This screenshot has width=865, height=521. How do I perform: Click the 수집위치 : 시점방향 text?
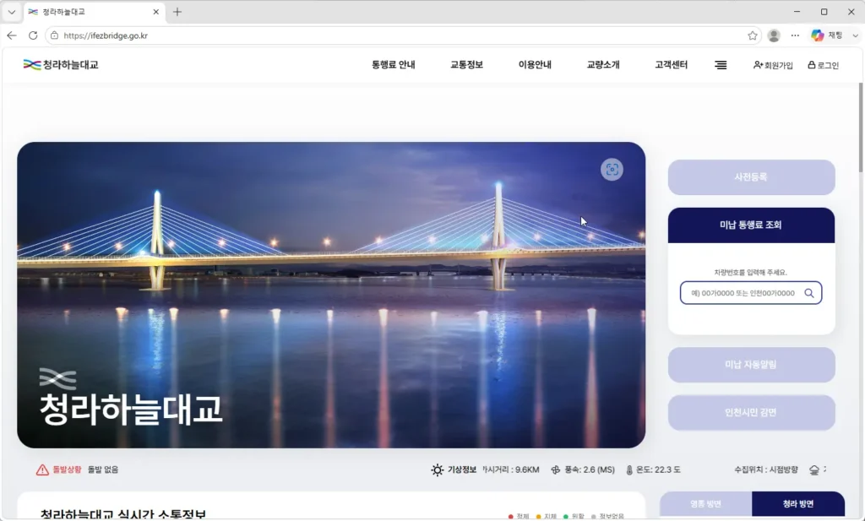(x=765, y=469)
